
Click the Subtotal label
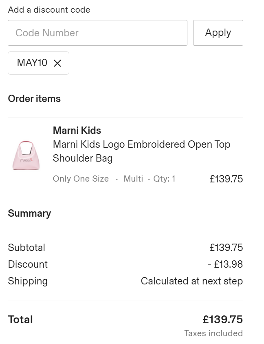point(26,247)
